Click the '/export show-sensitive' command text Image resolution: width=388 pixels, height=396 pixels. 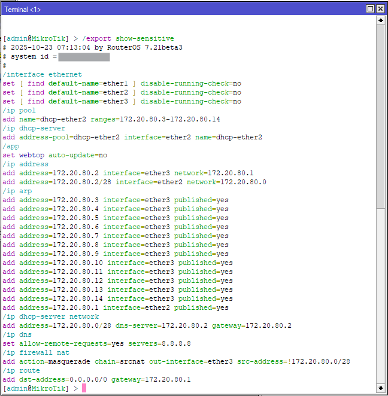(x=128, y=38)
